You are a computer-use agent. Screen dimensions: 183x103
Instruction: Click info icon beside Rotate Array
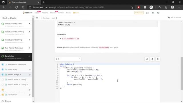click(x=30, y=70)
